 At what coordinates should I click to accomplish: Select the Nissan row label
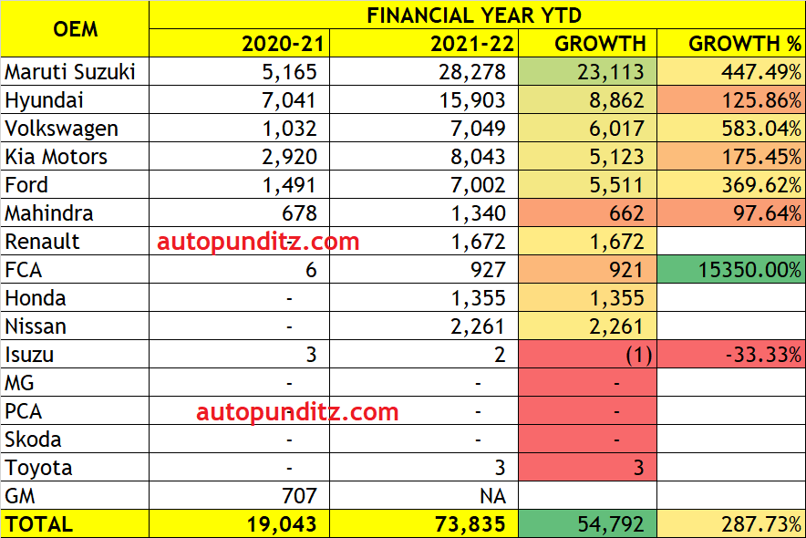(75, 326)
